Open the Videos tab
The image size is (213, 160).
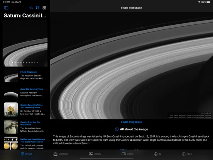[x=127, y=154]
